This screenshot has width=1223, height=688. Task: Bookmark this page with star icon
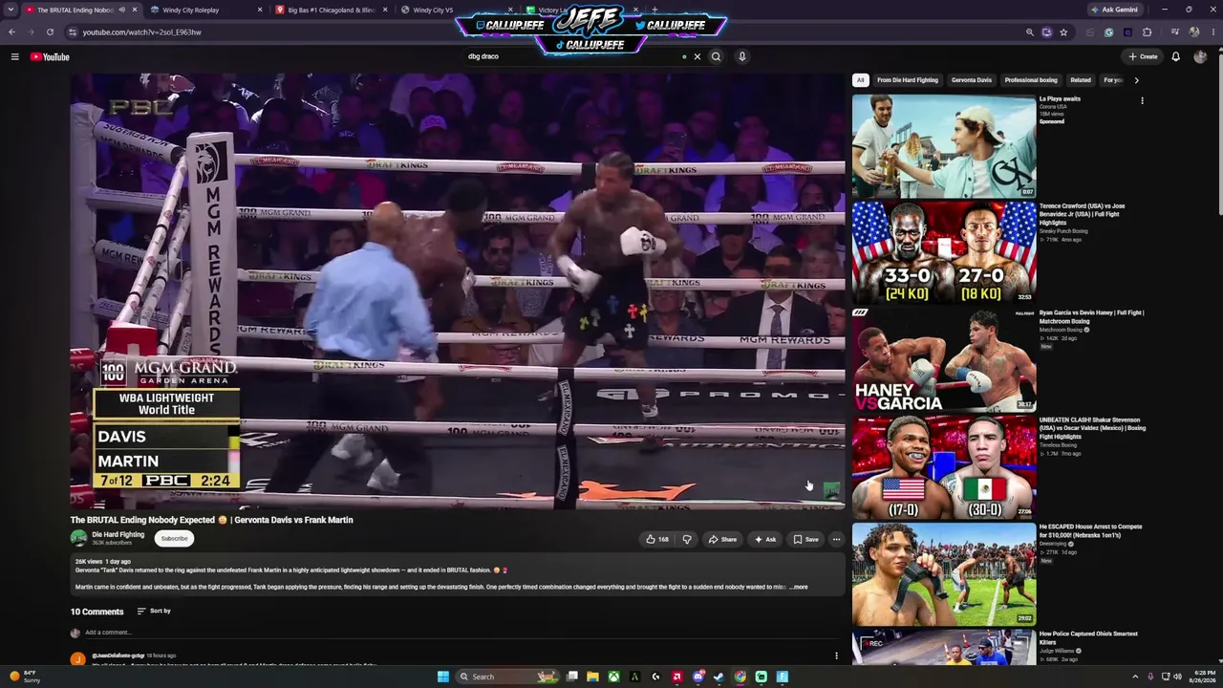[x=1063, y=32]
